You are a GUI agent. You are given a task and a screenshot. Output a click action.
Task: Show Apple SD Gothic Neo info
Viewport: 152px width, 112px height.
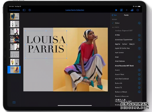click(139, 48)
